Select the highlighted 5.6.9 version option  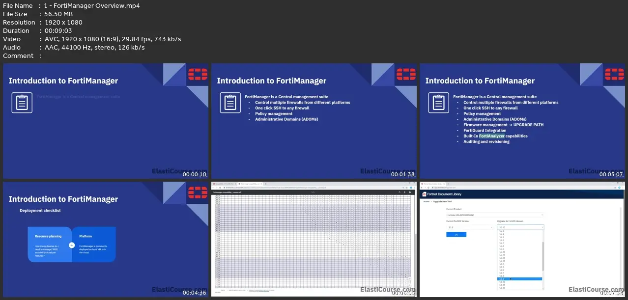519,279
